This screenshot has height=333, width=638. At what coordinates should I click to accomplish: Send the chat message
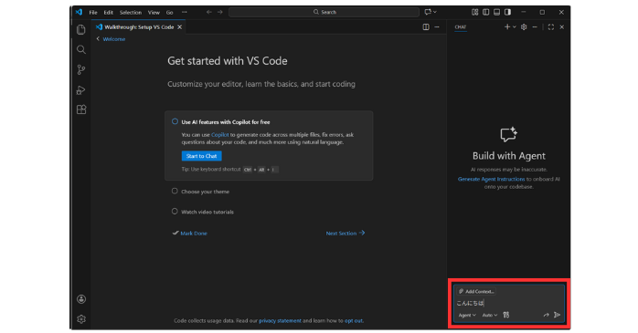pos(557,315)
